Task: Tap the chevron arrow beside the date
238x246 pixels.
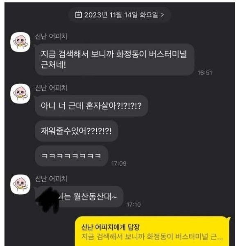Action: coord(163,15)
